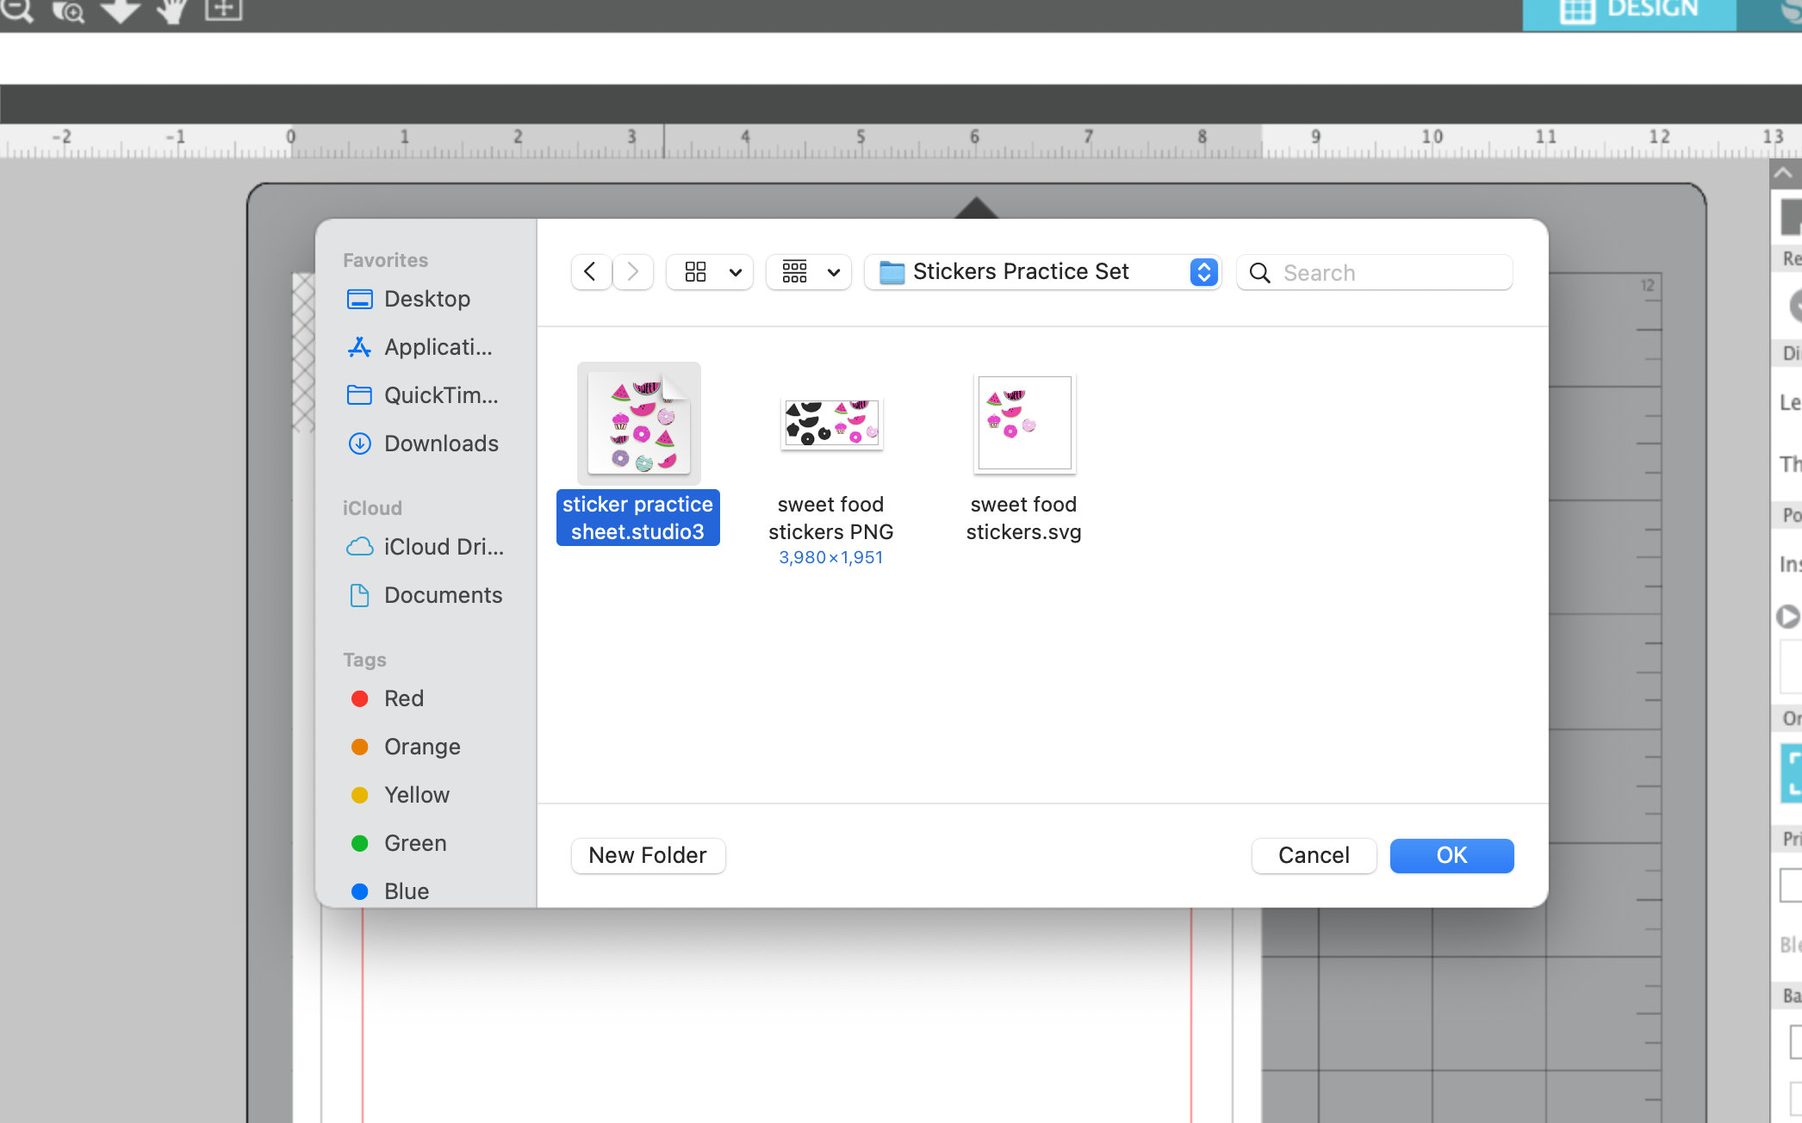
Task: Select Desktop in Favorites
Action: [x=426, y=299]
